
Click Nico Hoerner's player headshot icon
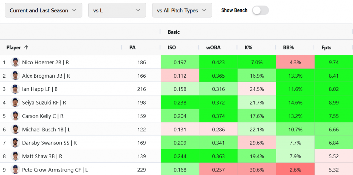[16, 62]
